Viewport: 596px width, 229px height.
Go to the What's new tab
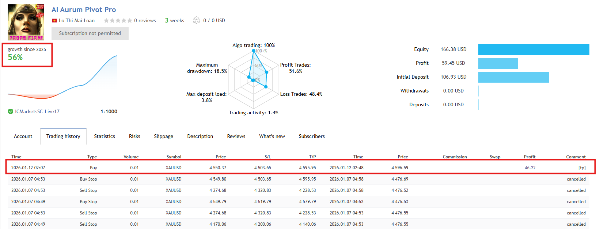click(x=272, y=137)
